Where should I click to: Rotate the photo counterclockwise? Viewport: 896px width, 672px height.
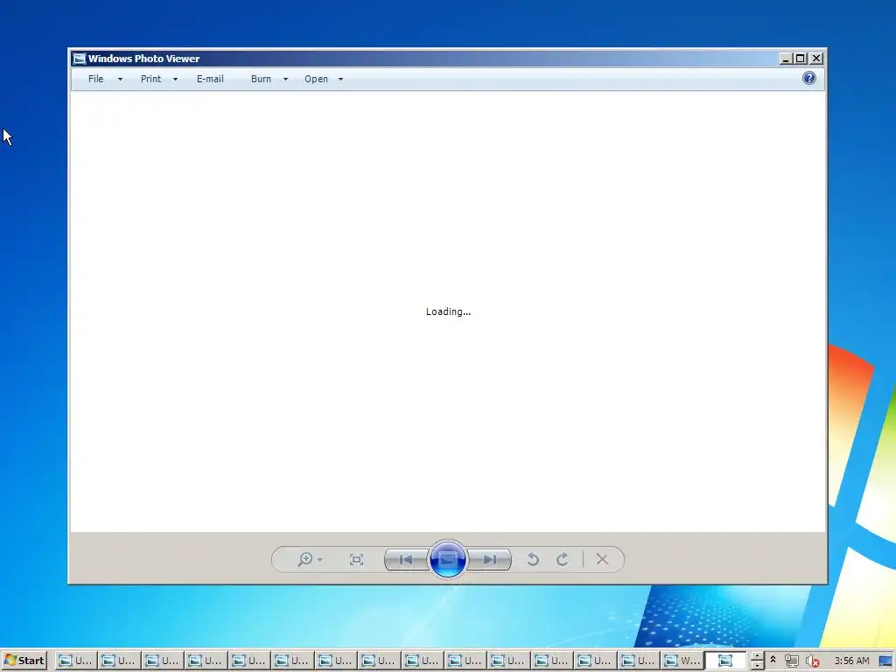click(533, 559)
